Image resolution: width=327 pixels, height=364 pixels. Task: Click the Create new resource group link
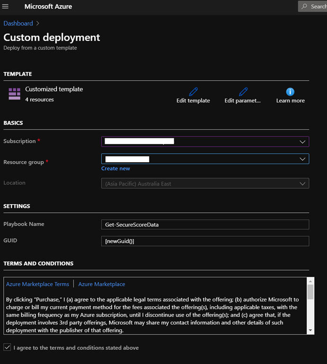tap(115, 168)
